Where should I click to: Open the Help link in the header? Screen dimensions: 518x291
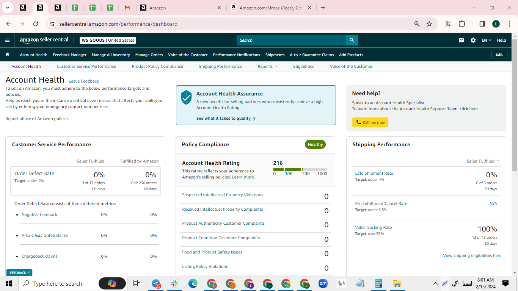coord(501,40)
